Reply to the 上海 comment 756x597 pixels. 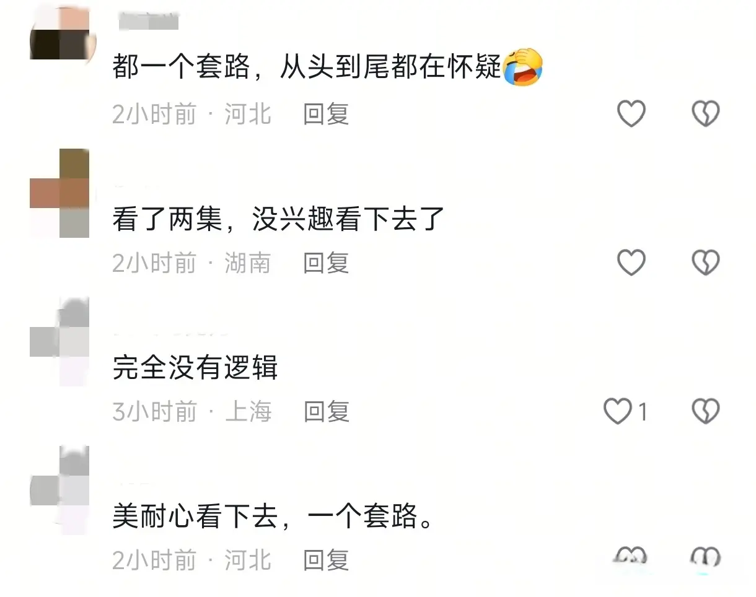click(326, 411)
